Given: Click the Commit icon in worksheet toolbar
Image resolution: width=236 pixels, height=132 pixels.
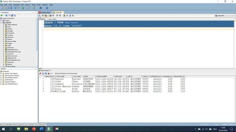Looking at the screenshot, I should [x=57, y=15].
